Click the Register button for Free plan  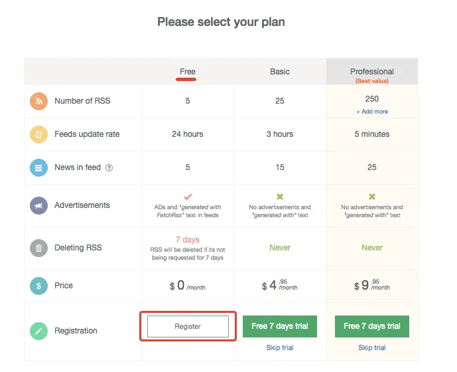188,326
